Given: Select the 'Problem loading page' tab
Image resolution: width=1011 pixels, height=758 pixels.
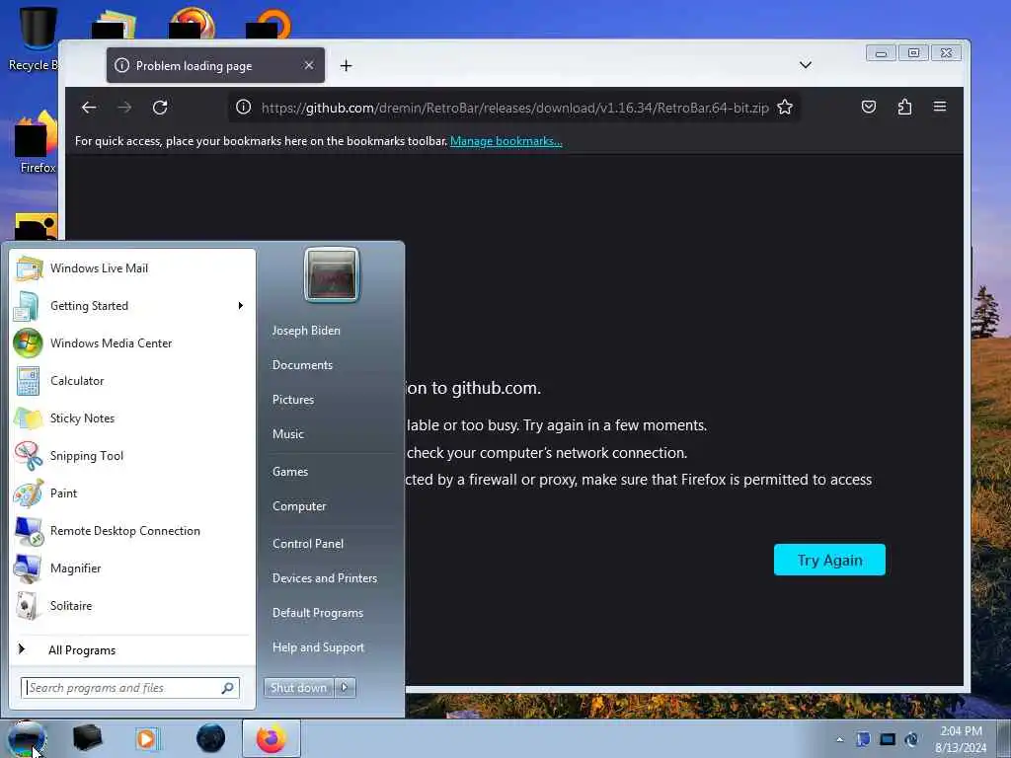Looking at the screenshot, I should [215, 66].
